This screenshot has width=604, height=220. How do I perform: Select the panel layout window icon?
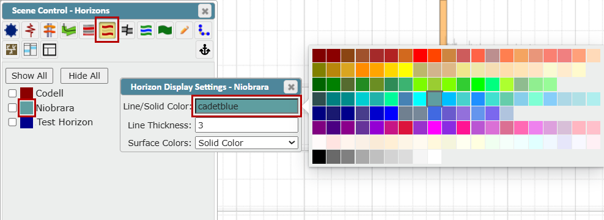pos(50,50)
